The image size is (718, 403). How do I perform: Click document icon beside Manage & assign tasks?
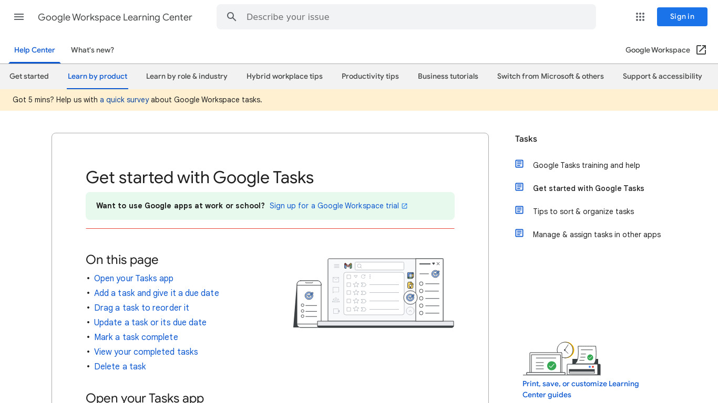click(519, 233)
